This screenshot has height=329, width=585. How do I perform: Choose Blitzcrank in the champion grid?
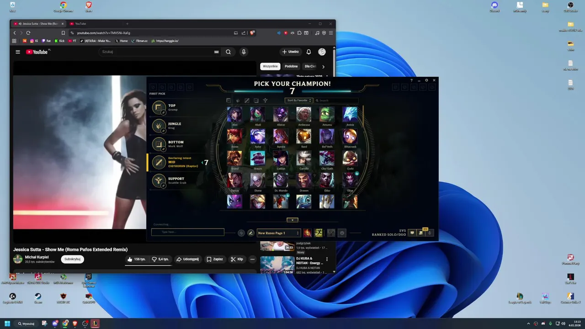click(x=350, y=136)
